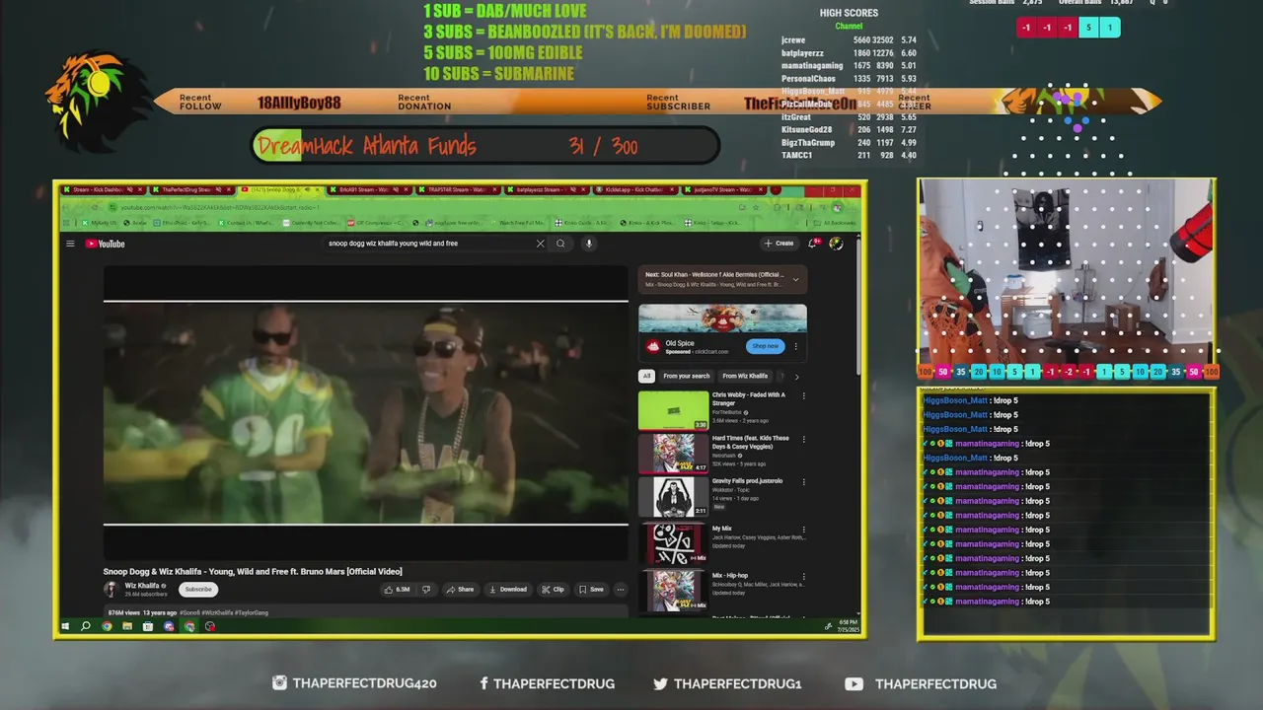
Task: Open Chris Webby Faded With A Stranger thumbnail
Action: click(673, 410)
